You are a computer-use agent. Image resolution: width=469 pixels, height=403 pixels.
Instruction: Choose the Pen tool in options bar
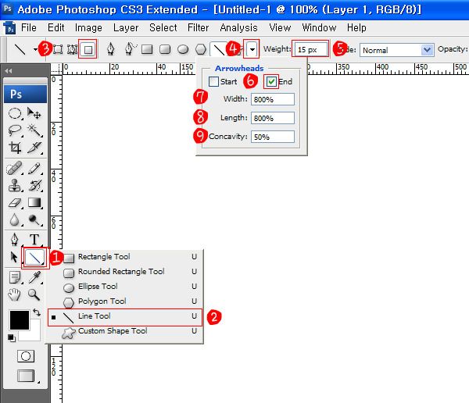coord(111,48)
